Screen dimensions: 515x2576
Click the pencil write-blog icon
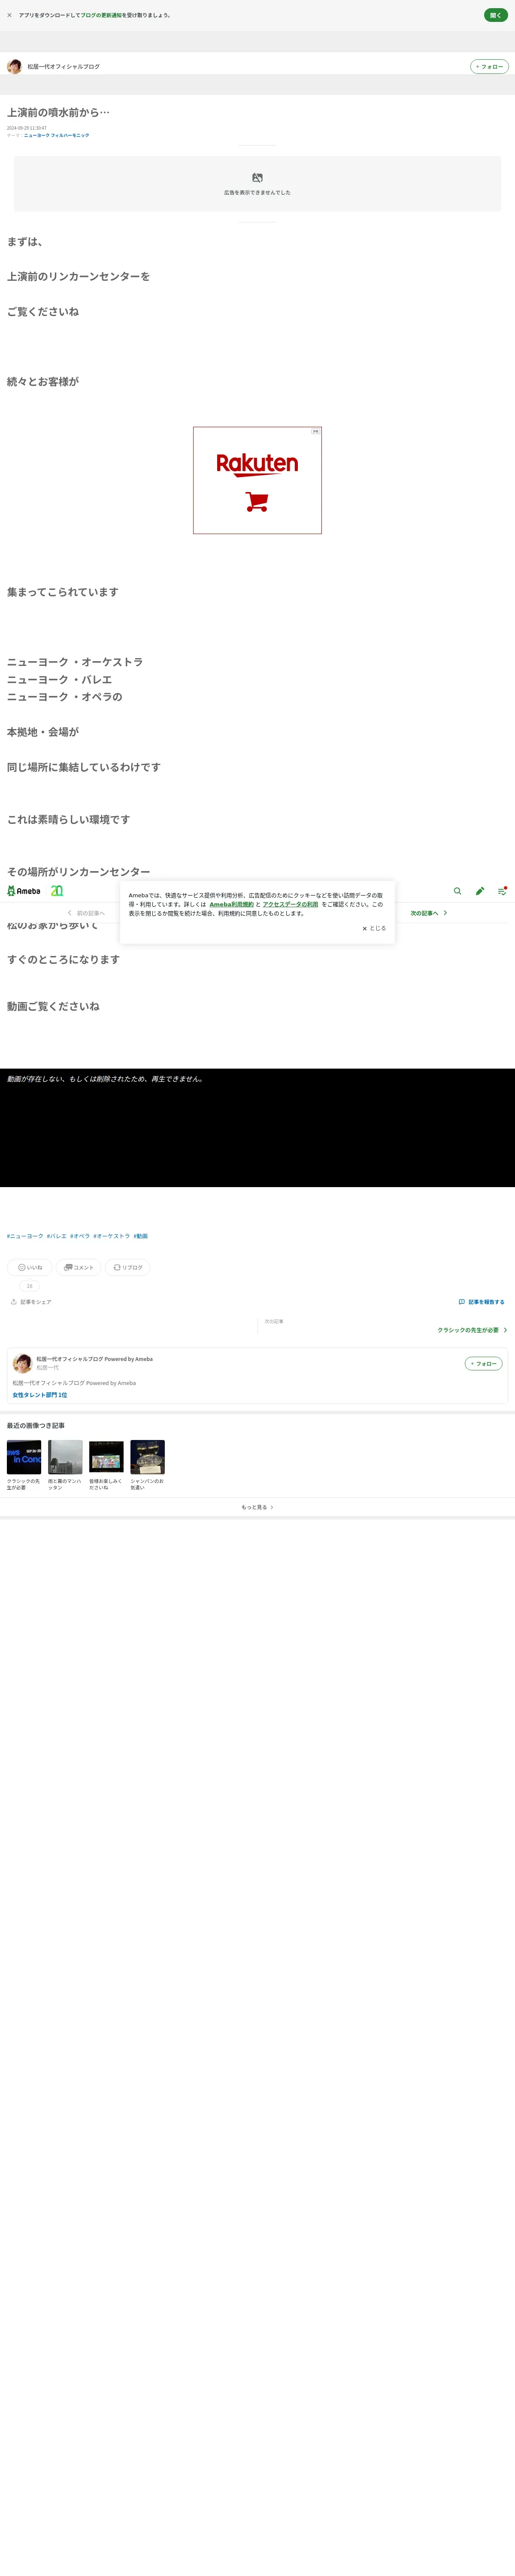click(x=480, y=891)
